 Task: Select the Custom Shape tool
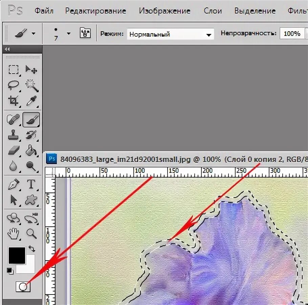(x=31, y=200)
